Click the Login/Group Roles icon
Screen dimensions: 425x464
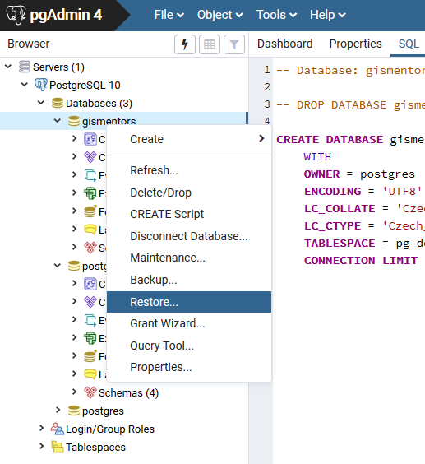point(58,429)
